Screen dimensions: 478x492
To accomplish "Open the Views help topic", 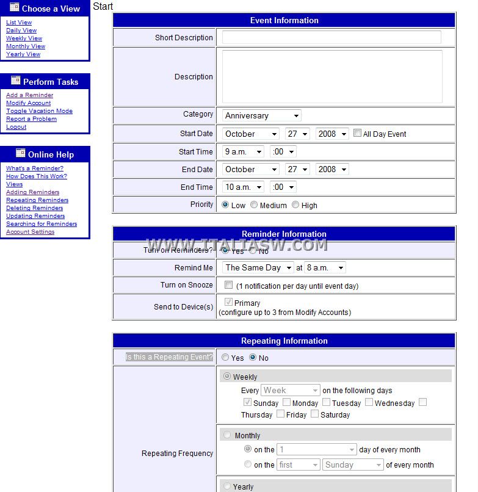I will (x=15, y=184).
